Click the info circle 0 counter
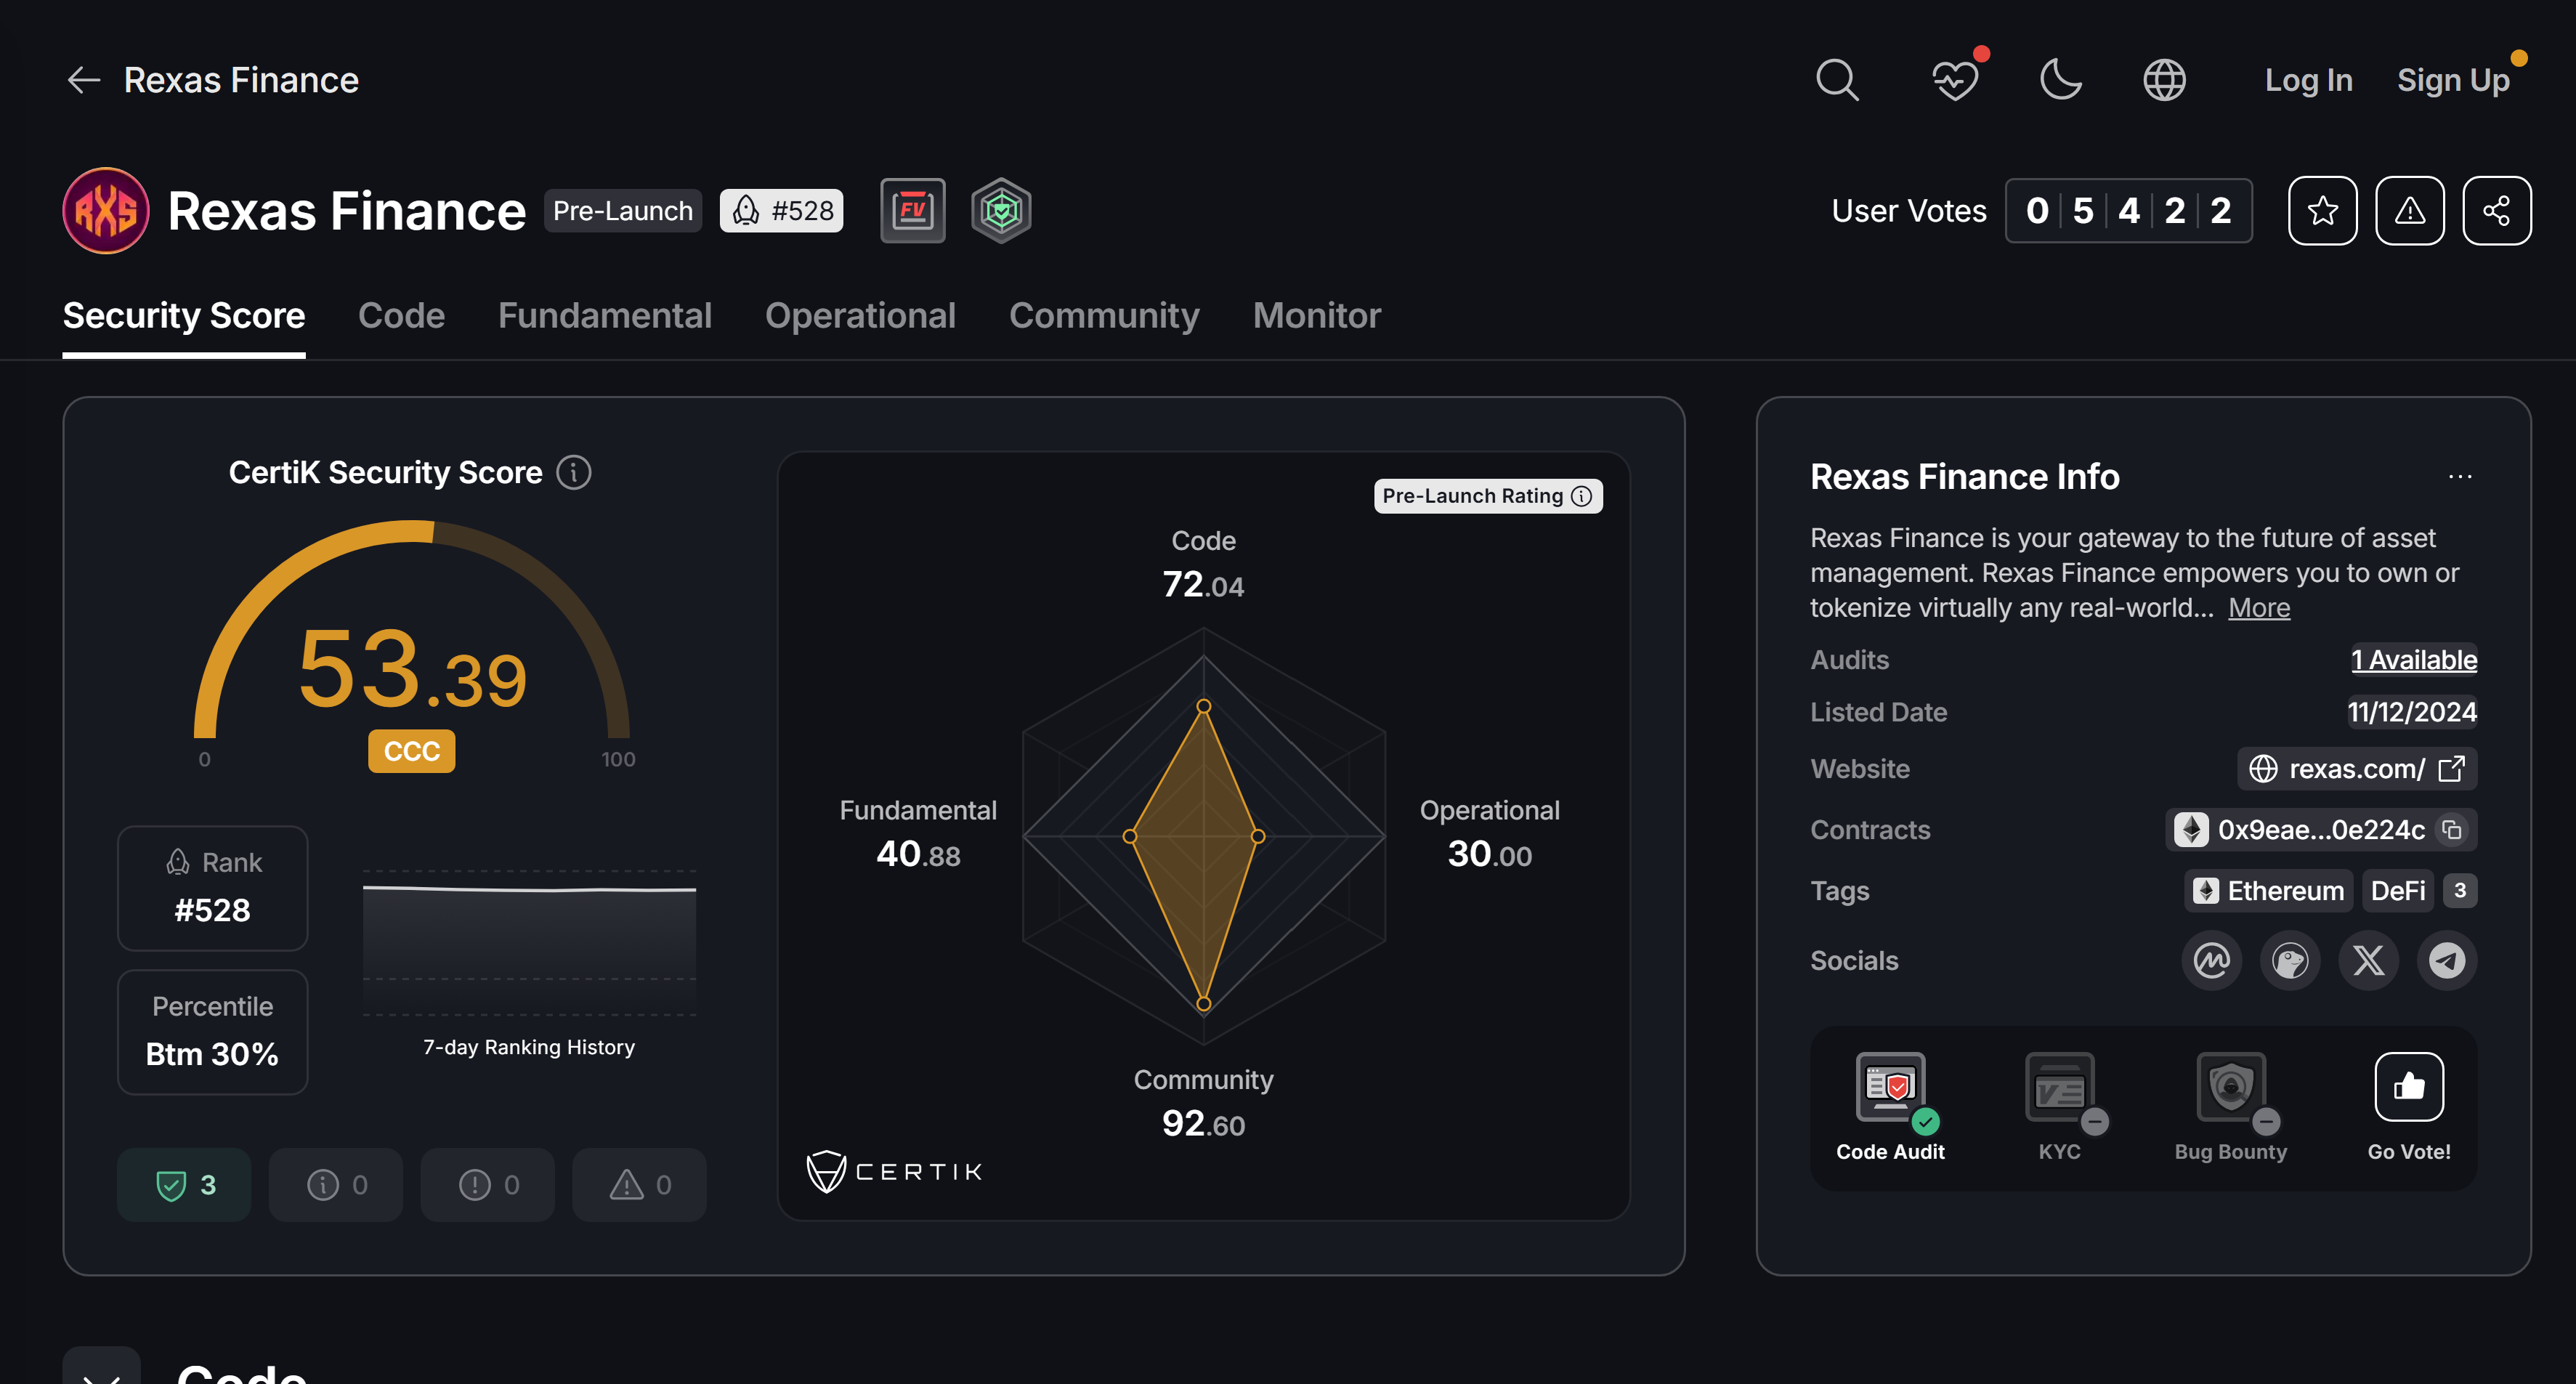2576x1384 pixels. click(336, 1185)
